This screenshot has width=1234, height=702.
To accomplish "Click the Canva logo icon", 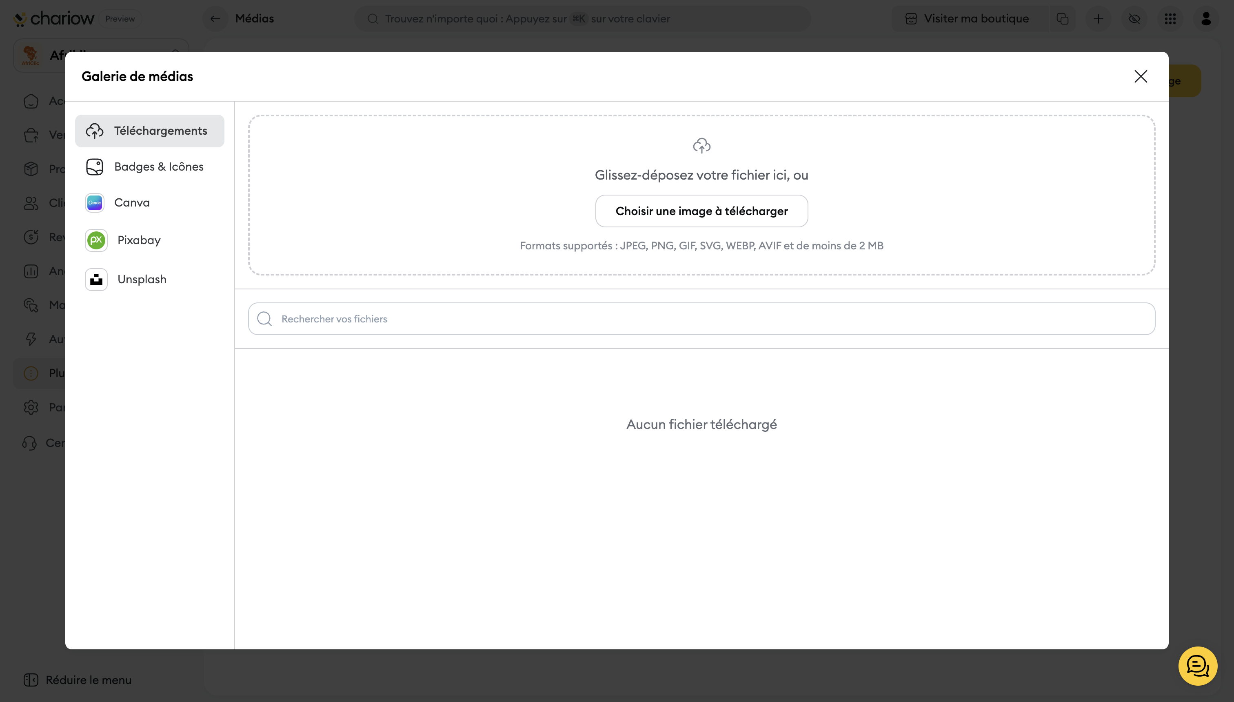I will coord(95,202).
